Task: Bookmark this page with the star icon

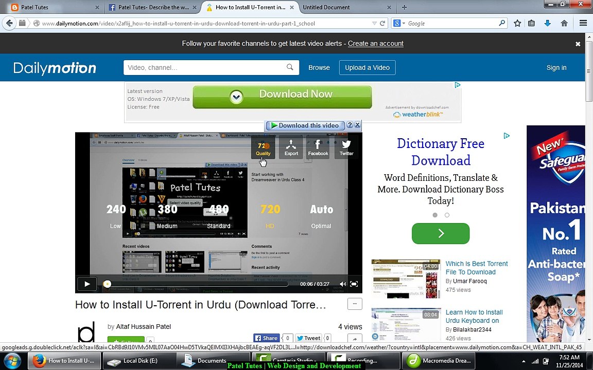Action: [517, 23]
